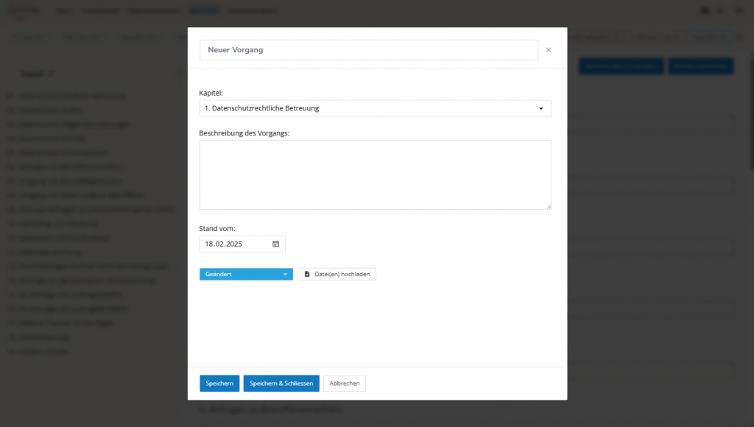Click the description textarea resize handle
Viewport: 754px width, 427px height.
[549, 207]
